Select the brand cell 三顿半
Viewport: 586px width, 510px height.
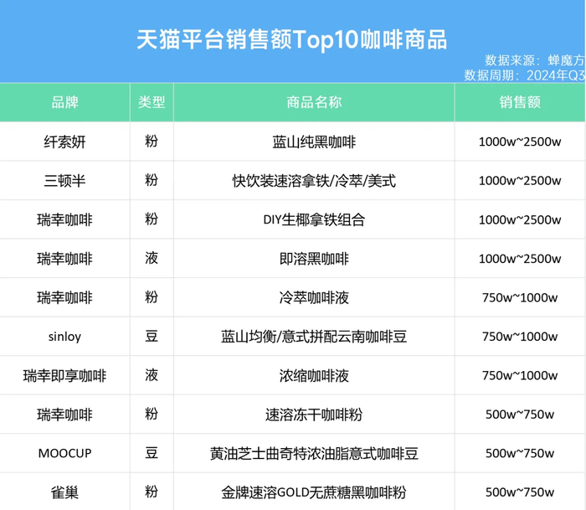point(65,181)
